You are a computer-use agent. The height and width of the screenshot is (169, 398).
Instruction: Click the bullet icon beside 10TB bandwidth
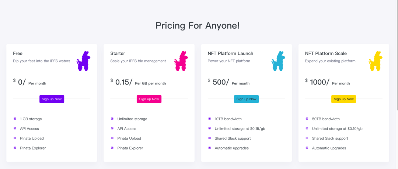click(x=210, y=119)
